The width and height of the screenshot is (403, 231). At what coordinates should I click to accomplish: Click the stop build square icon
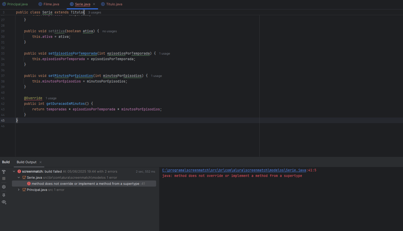[x=4, y=178]
